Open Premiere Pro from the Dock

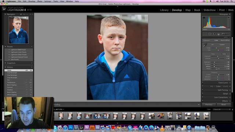(x=87, y=128)
